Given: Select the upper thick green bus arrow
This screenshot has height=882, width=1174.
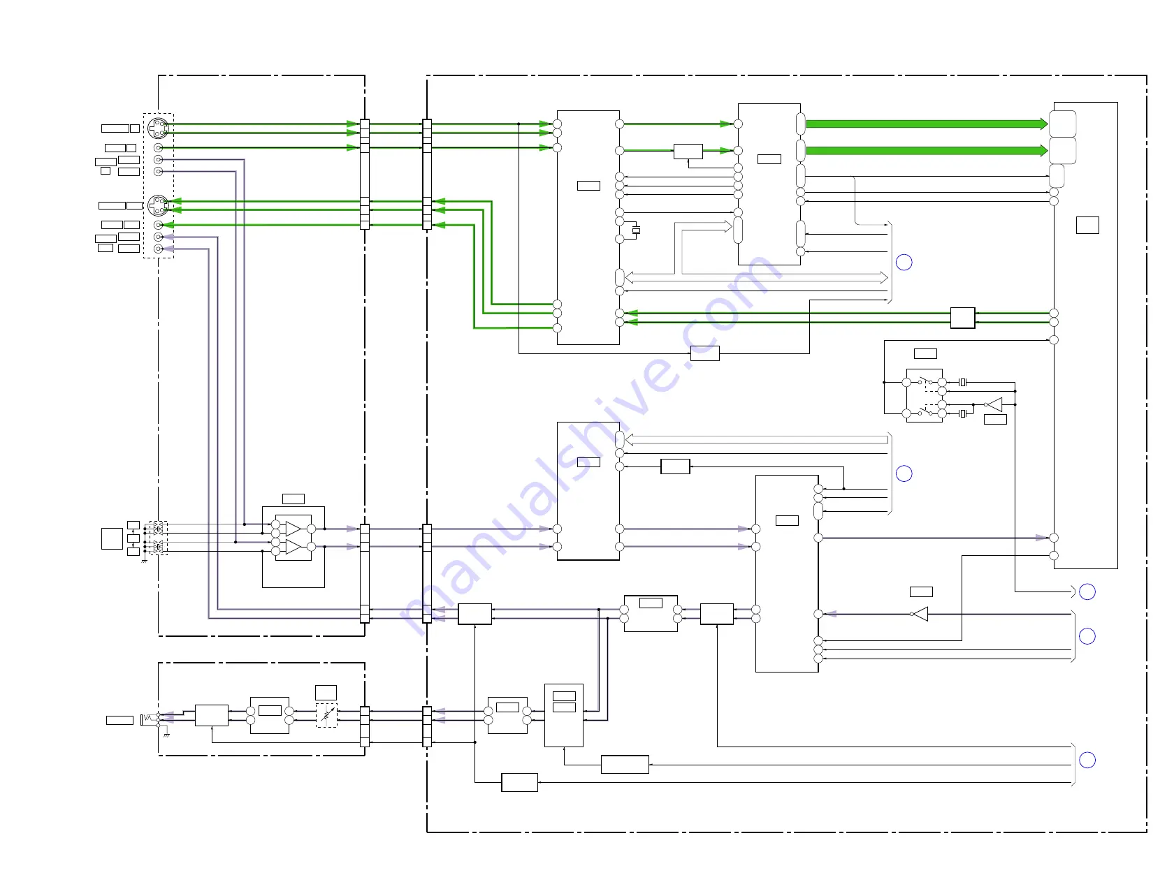Looking at the screenshot, I should point(927,124).
